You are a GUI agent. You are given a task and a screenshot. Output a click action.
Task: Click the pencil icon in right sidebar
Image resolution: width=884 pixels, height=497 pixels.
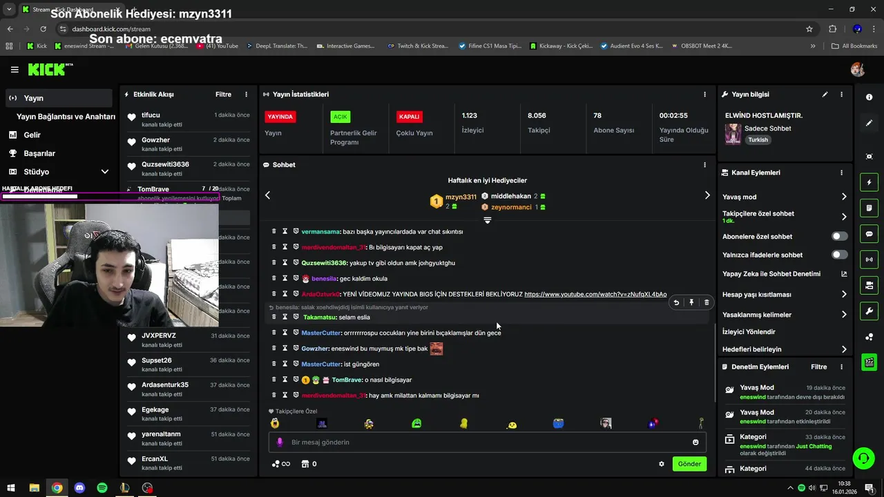[869, 123]
